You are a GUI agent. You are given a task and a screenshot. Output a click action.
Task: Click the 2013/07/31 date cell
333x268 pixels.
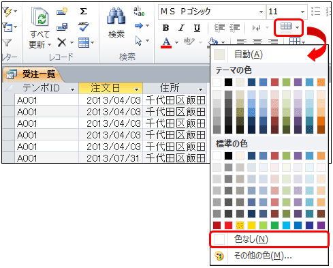coord(110,158)
